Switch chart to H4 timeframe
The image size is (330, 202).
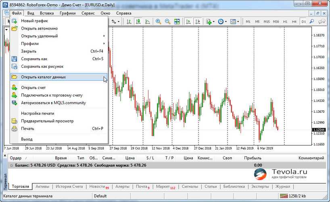[294, 21]
